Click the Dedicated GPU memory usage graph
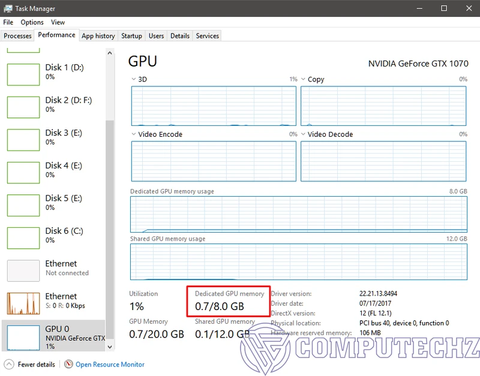The height and width of the screenshot is (376, 480). [299, 215]
